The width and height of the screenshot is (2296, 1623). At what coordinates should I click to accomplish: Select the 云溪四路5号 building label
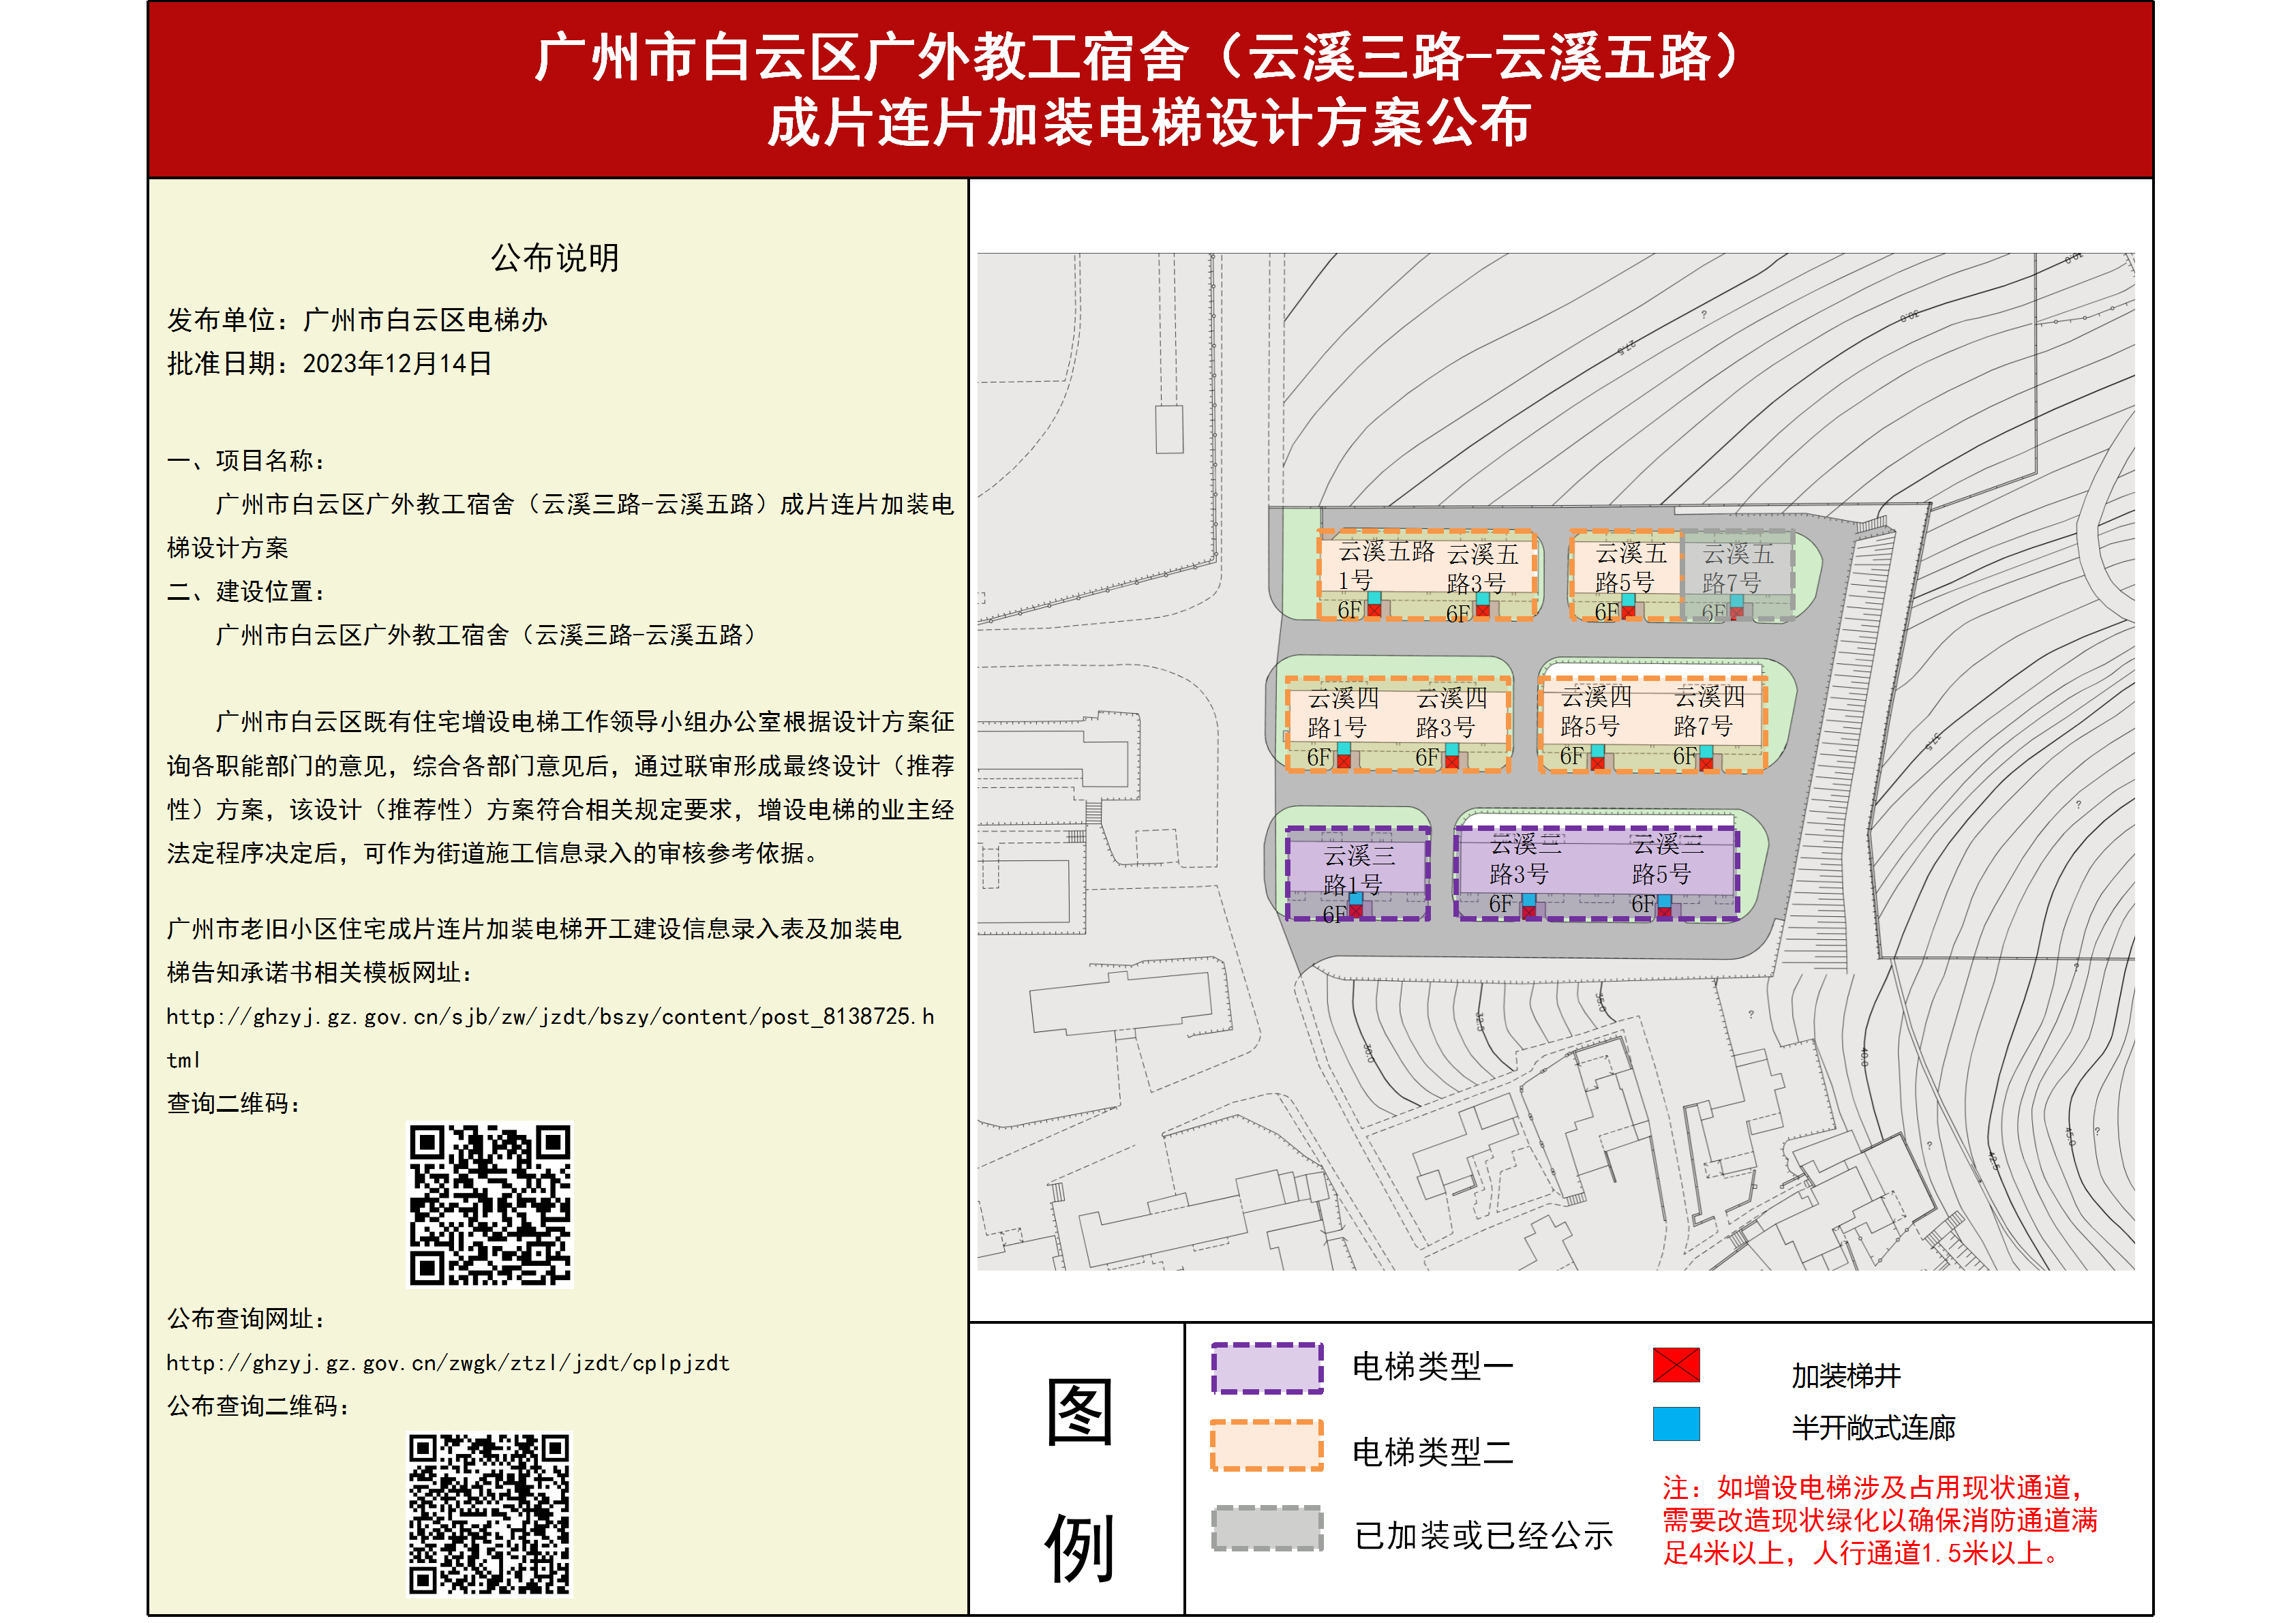coord(1595,711)
